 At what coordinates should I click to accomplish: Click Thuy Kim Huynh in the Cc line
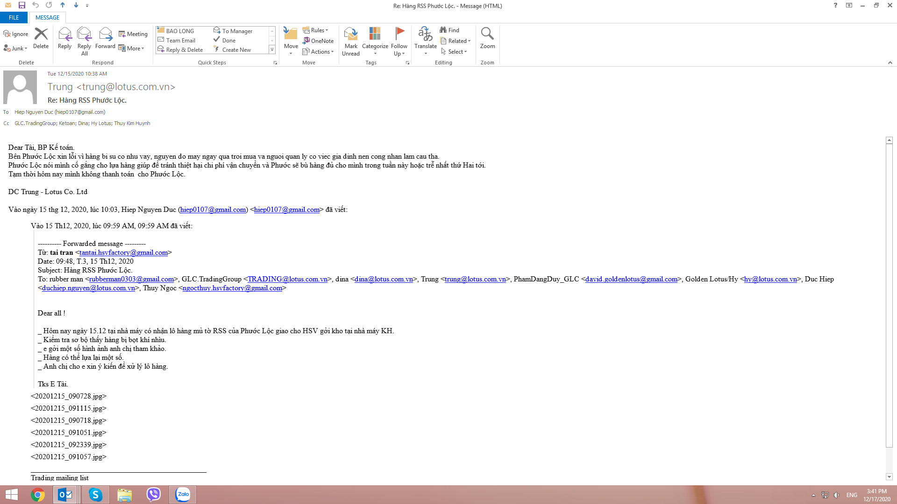click(132, 123)
